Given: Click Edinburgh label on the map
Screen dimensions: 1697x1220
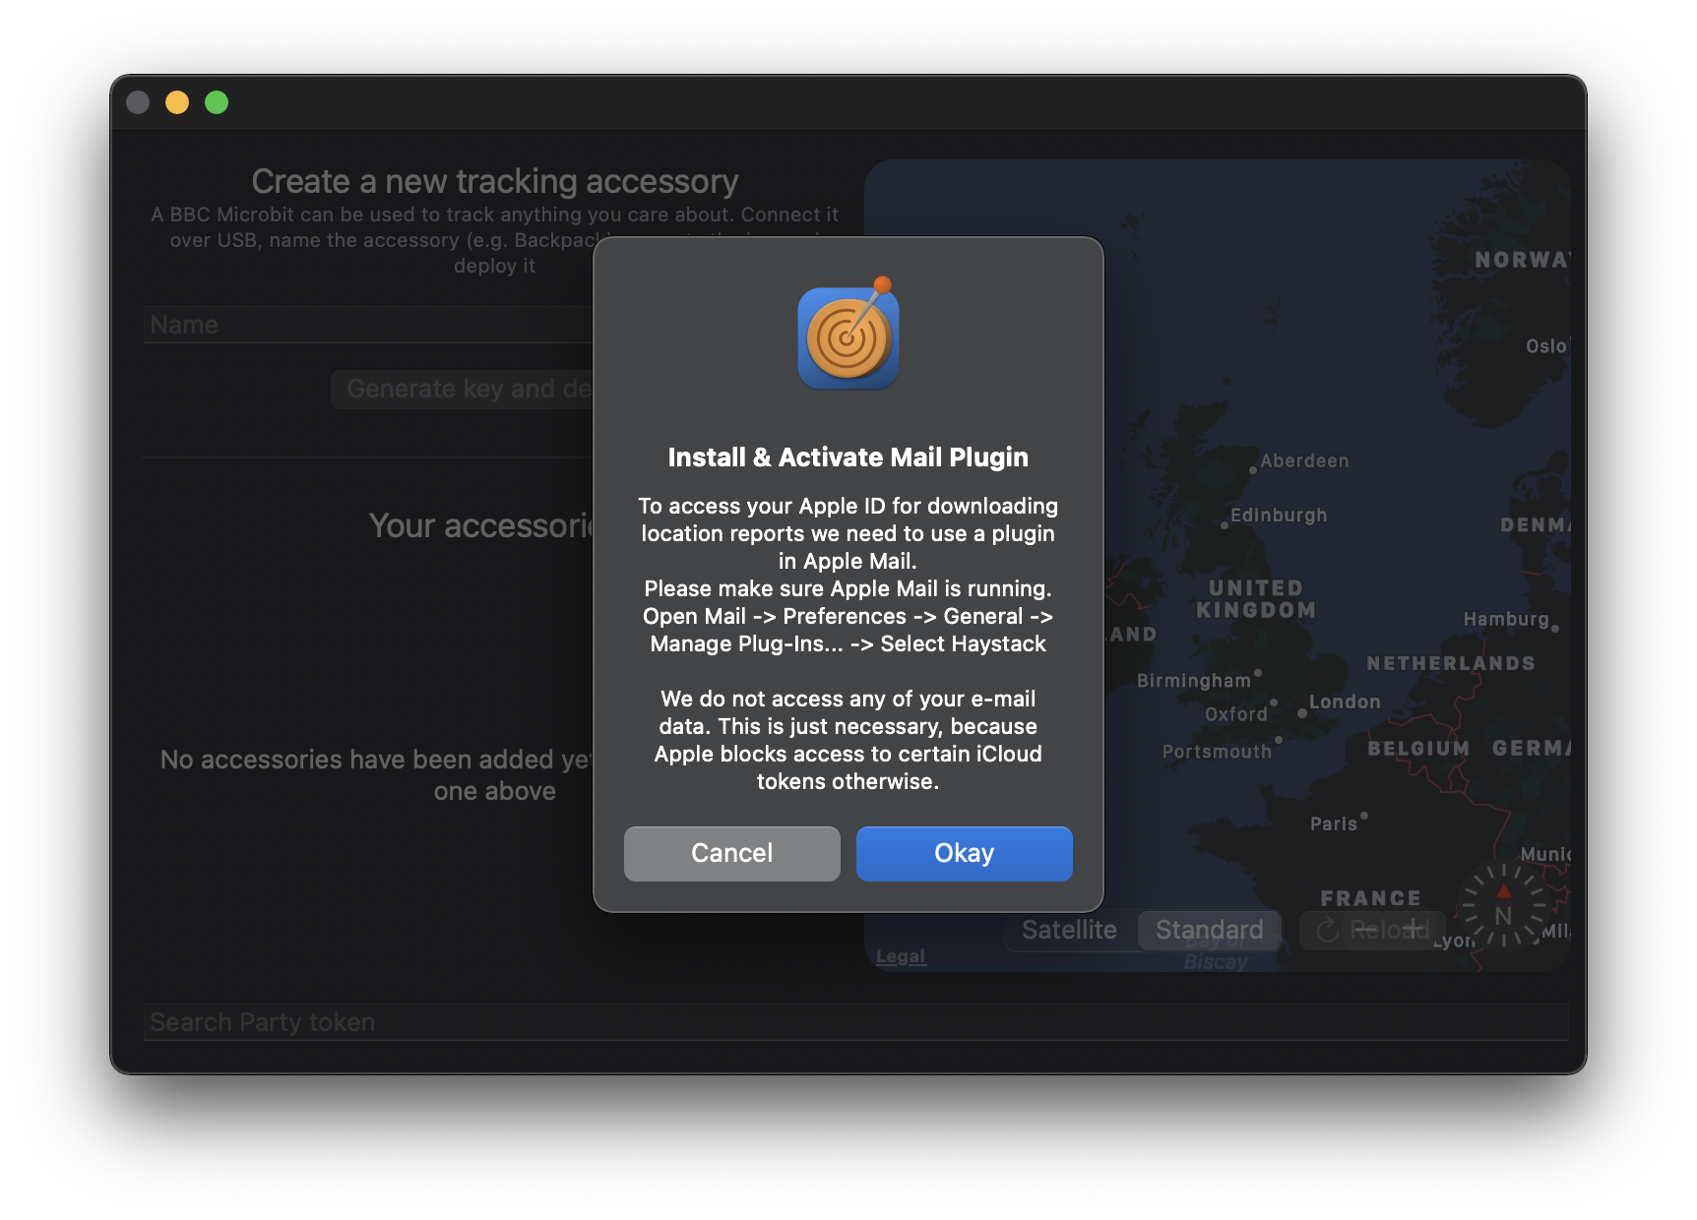Looking at the screenshot, I should coord(1279,515).
